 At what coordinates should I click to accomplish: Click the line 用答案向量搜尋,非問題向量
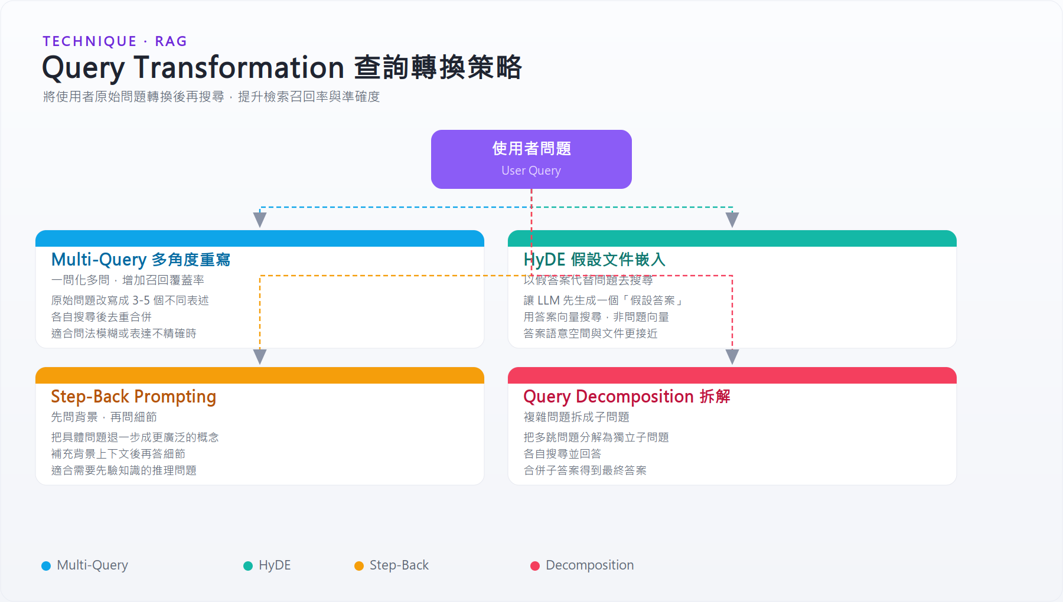tap(596, 317)
